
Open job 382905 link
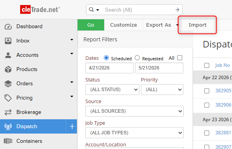[x=223, y=91]
